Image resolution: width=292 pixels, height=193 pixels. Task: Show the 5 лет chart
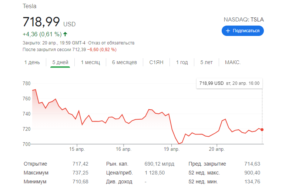coord(207,62)
